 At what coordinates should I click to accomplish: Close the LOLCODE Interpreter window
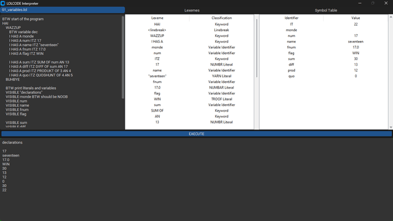click(386, 3)
